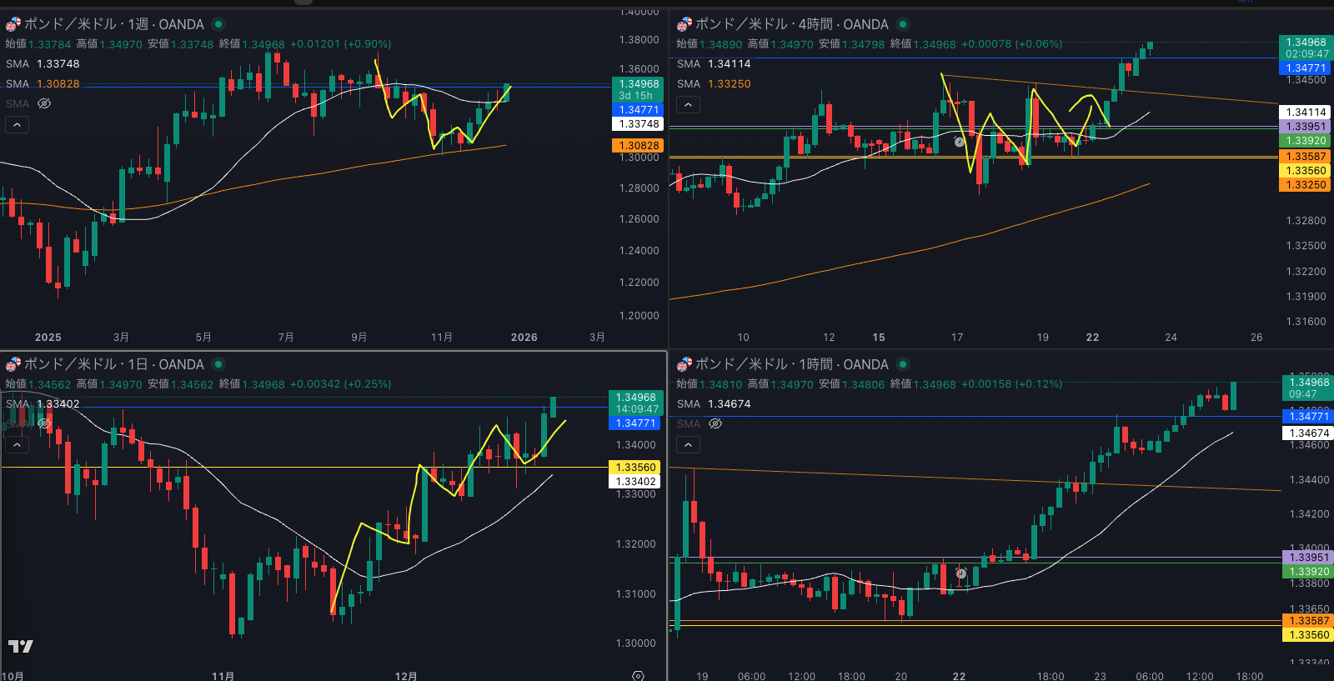Click the 4時間 chart symbol title
1334x681 pixels.
pos(791,24)
